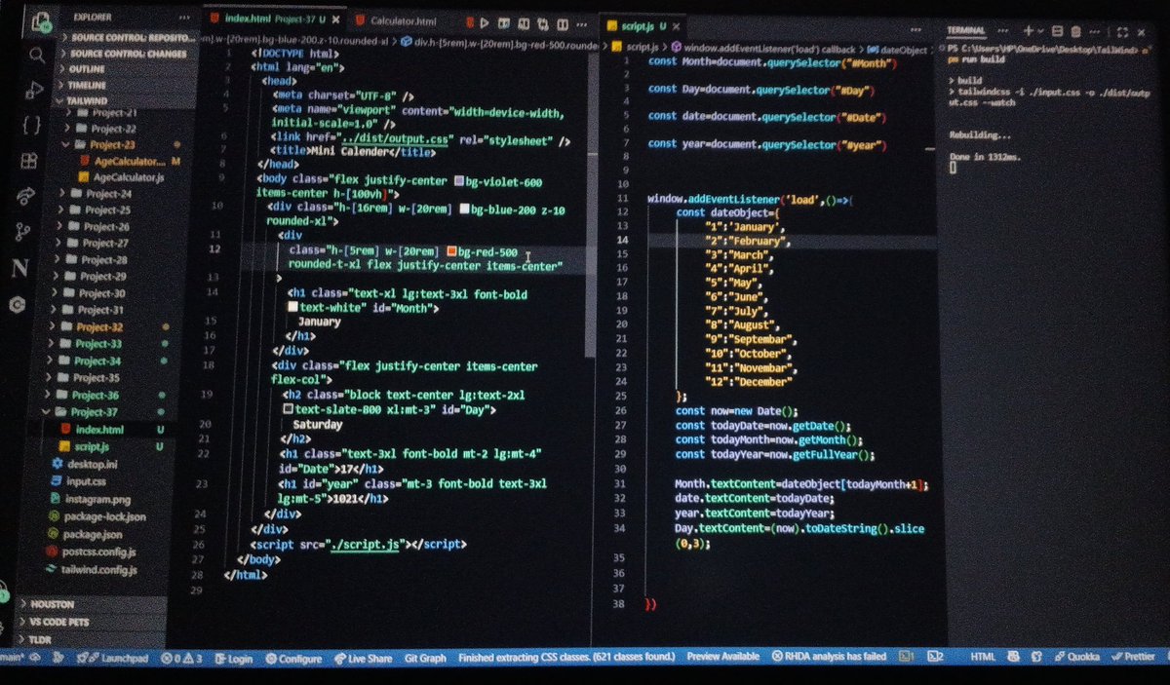
Task: Click the hexagon icon below the N icon
Action: click(x=17, y=305)
